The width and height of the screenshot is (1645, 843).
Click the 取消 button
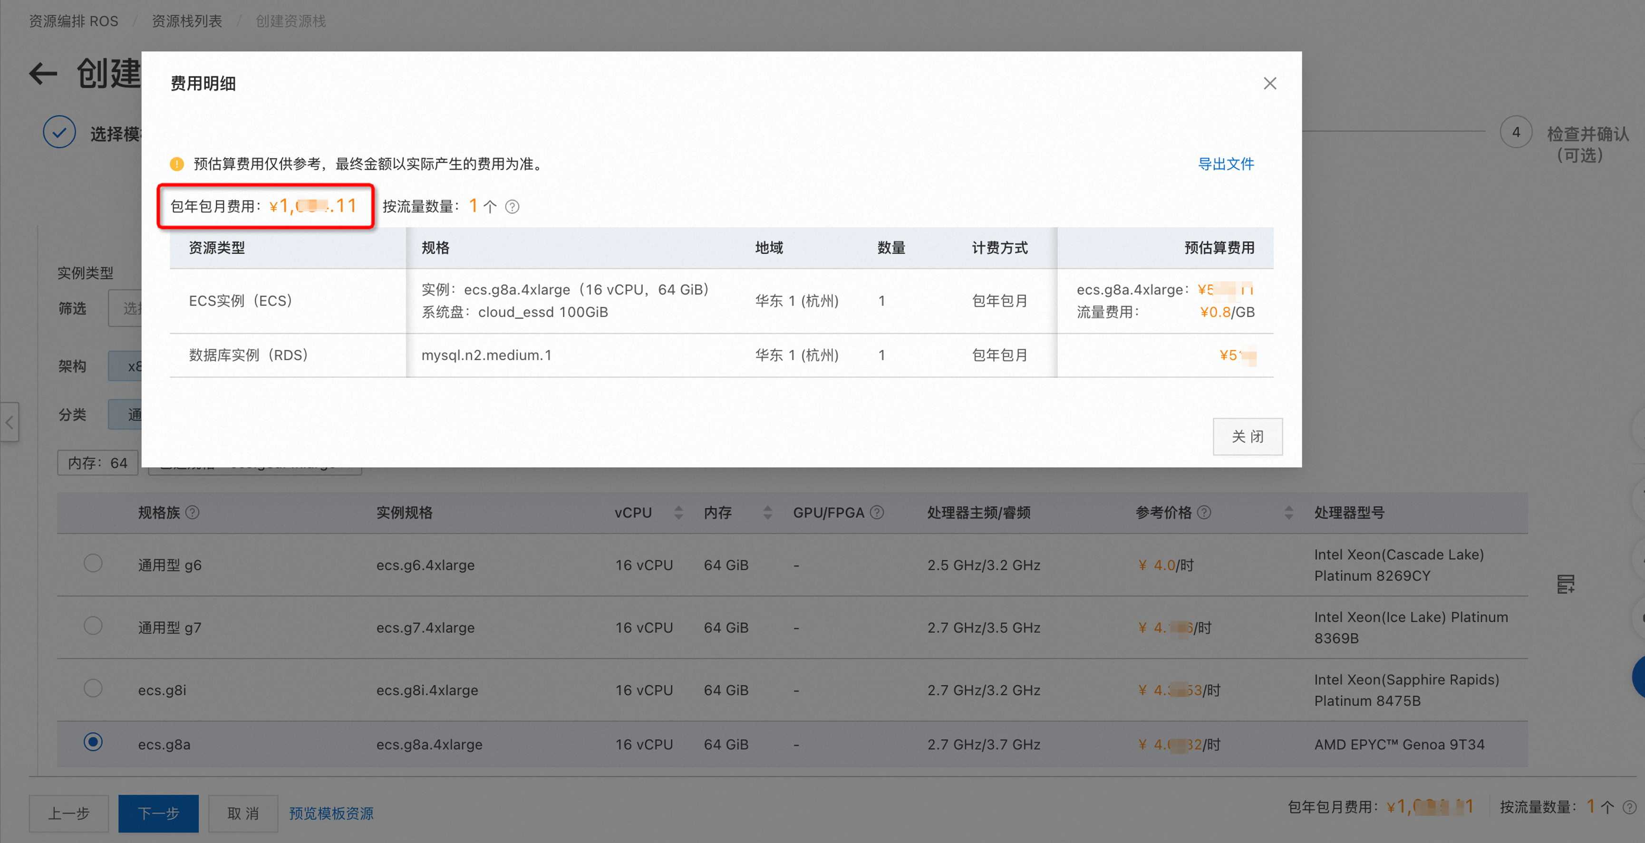tap(243, 814)
